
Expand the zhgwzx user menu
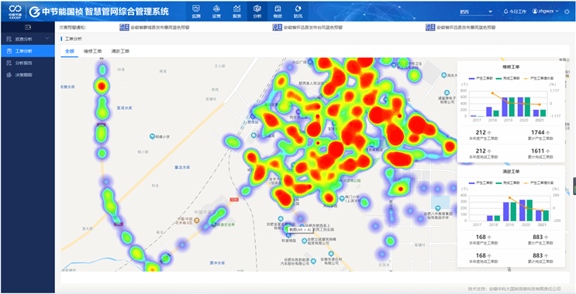[x=546, y=12]
